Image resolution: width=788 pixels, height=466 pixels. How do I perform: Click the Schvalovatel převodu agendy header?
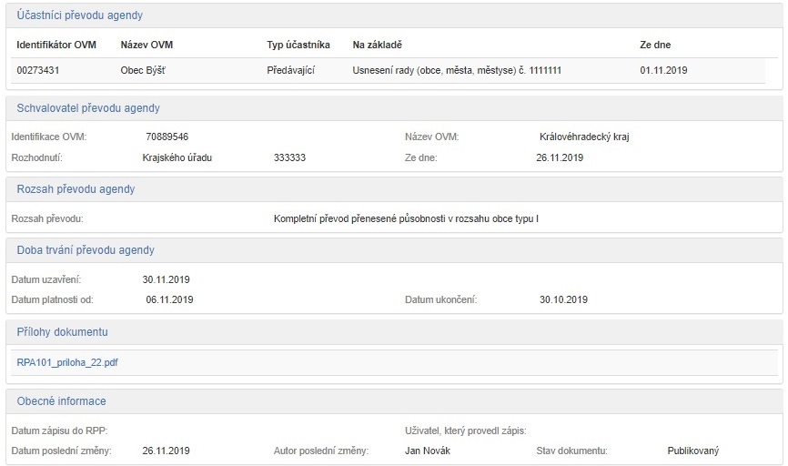(88, 108)
